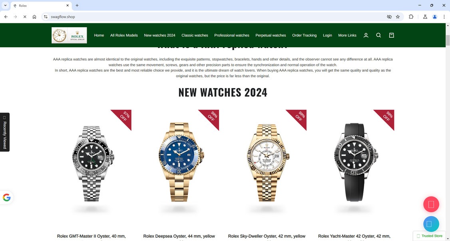This screenshot has height=241, width=450.
Task: Click the red floating chat button
Action: (x=431, y=204)
